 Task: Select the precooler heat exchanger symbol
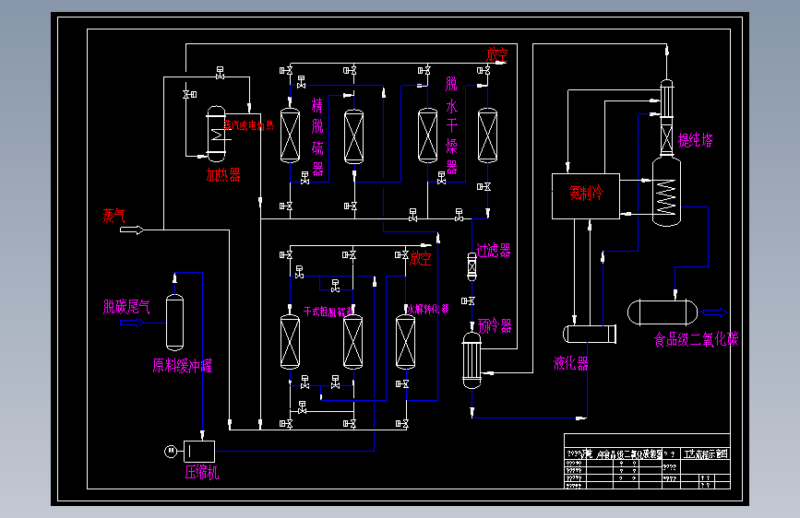click(x=472, y=360)
